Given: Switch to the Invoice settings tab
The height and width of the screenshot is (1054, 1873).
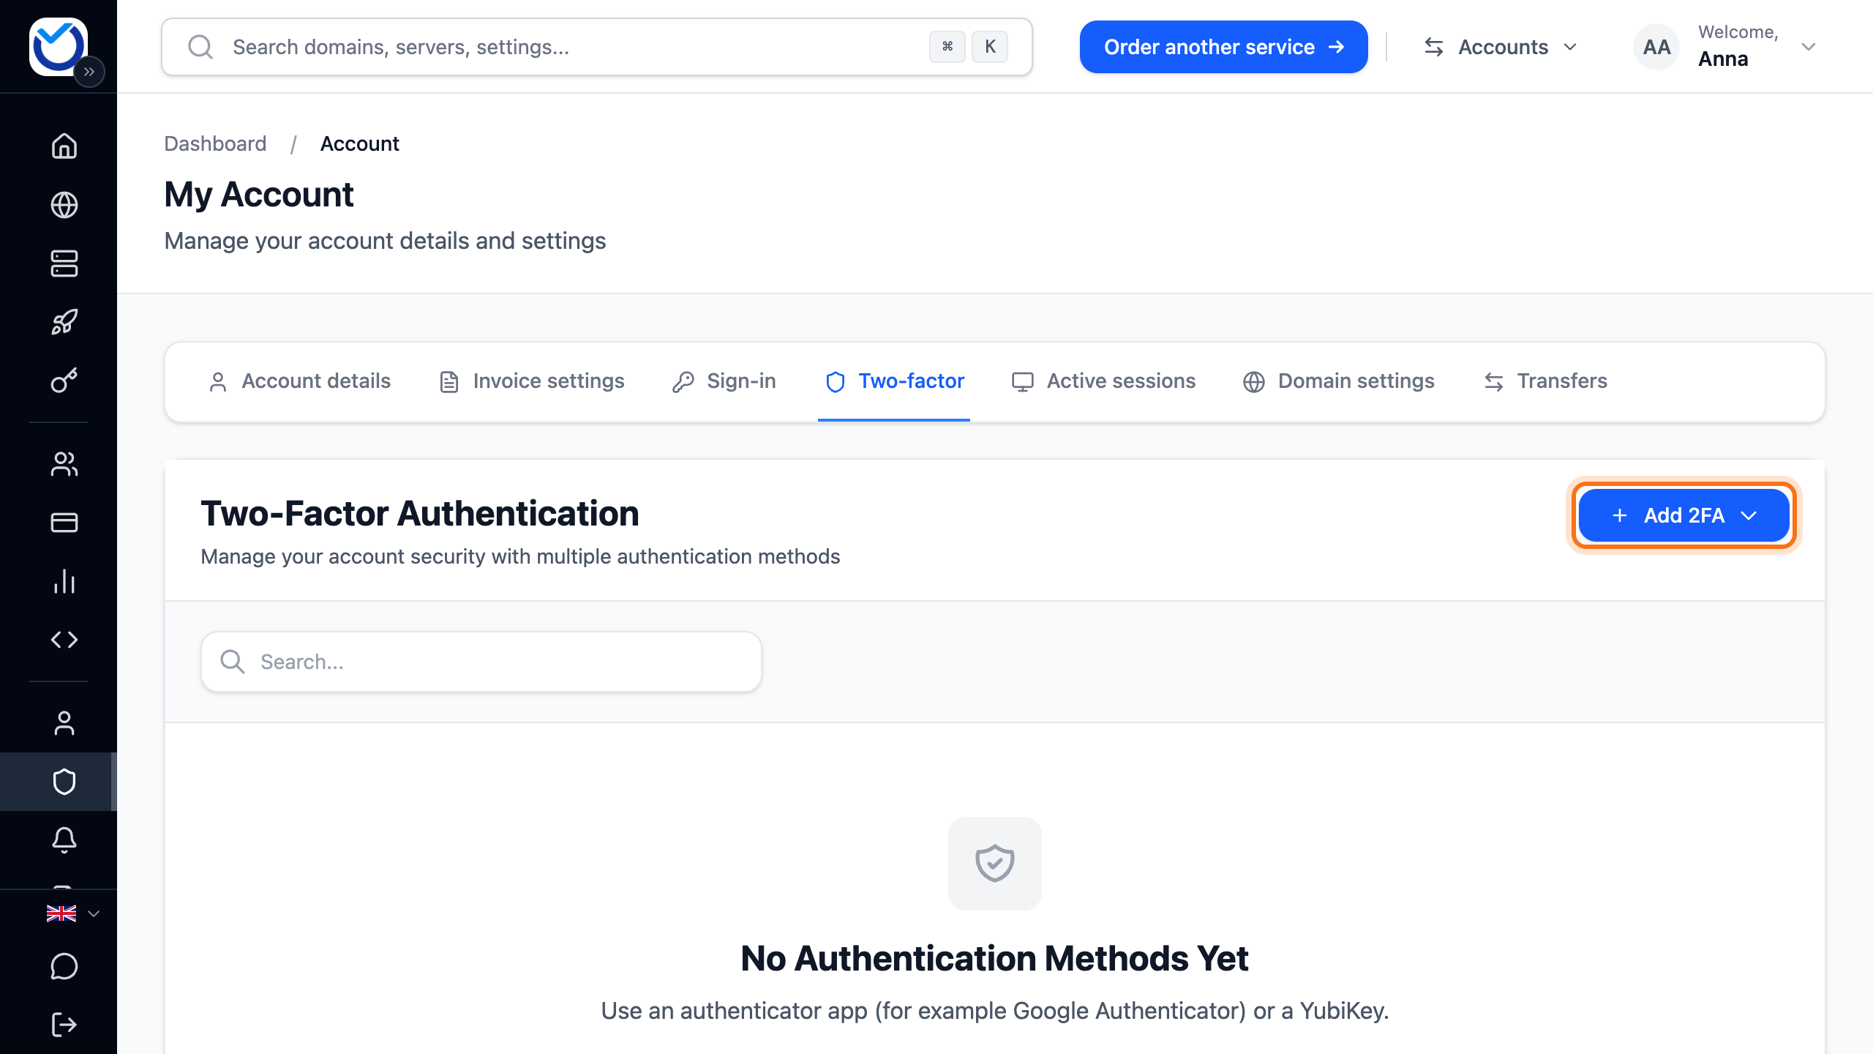Looking at the screenshot, I should click(x=532, y=381).
